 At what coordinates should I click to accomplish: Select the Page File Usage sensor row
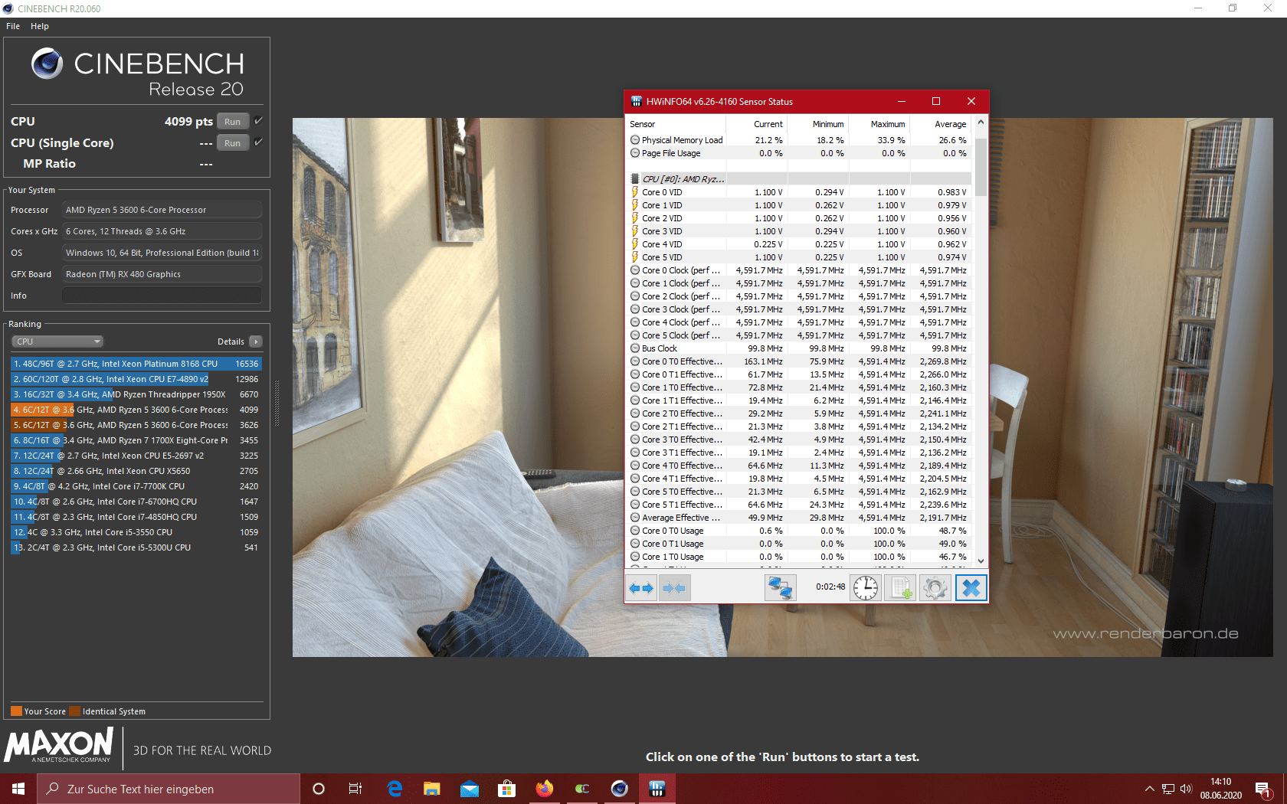coord(800,153)
